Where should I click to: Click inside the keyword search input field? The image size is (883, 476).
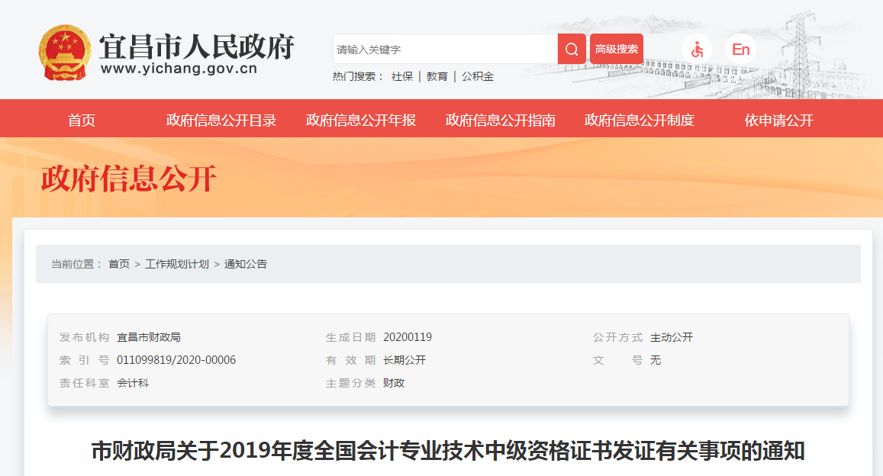pos(443,48)
